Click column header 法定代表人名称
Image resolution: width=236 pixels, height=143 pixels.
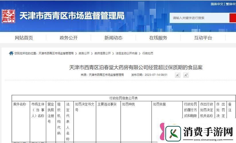[68, 122]
